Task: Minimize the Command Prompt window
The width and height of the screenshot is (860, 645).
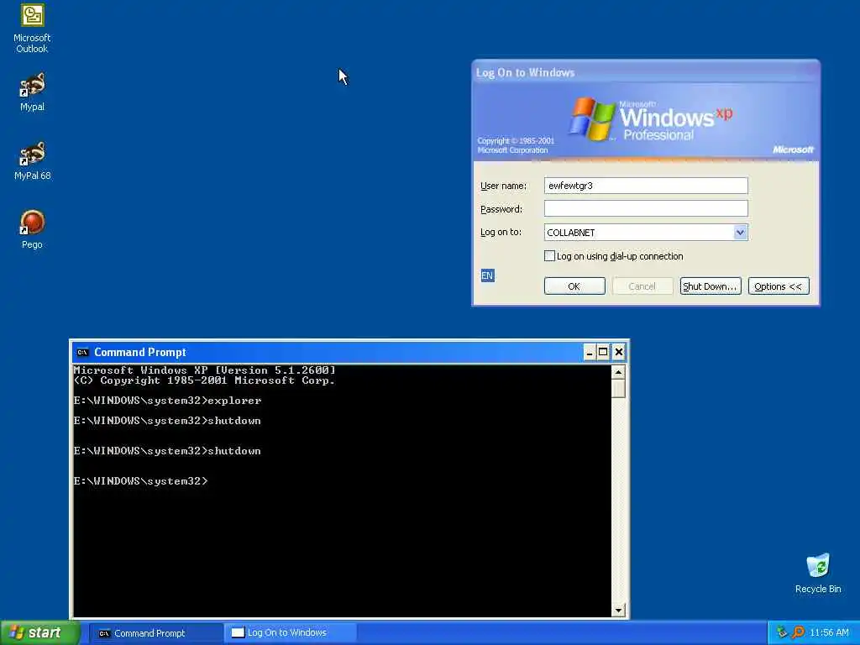Action: [589, 352]
